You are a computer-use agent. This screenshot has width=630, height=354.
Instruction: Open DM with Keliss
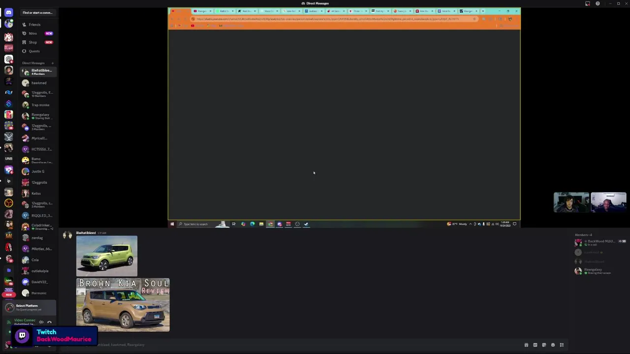coord(38,193)
